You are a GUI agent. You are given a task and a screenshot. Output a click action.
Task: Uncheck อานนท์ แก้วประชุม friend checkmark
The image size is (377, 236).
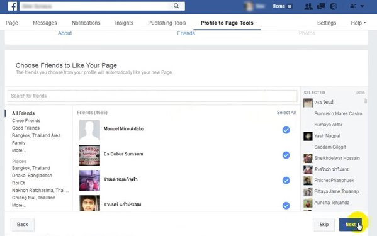coord(286,206)
